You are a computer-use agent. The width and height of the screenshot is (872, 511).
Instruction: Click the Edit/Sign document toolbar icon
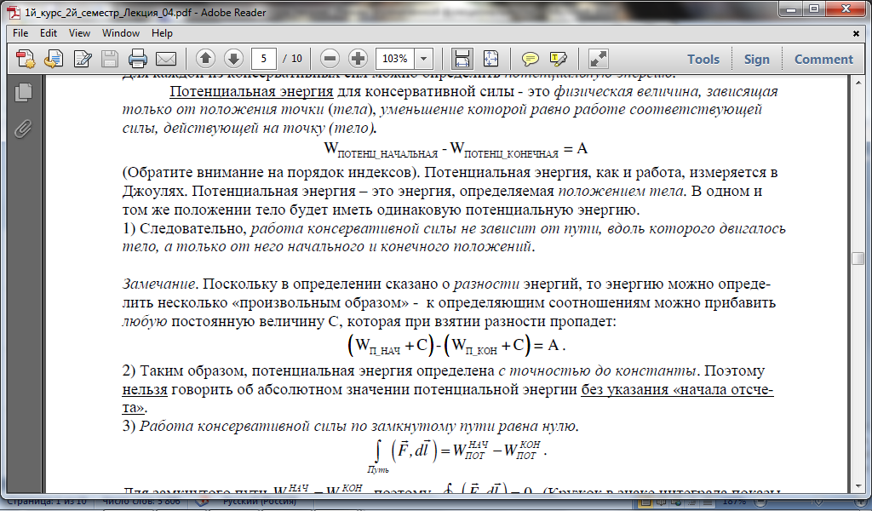point(82,59)
